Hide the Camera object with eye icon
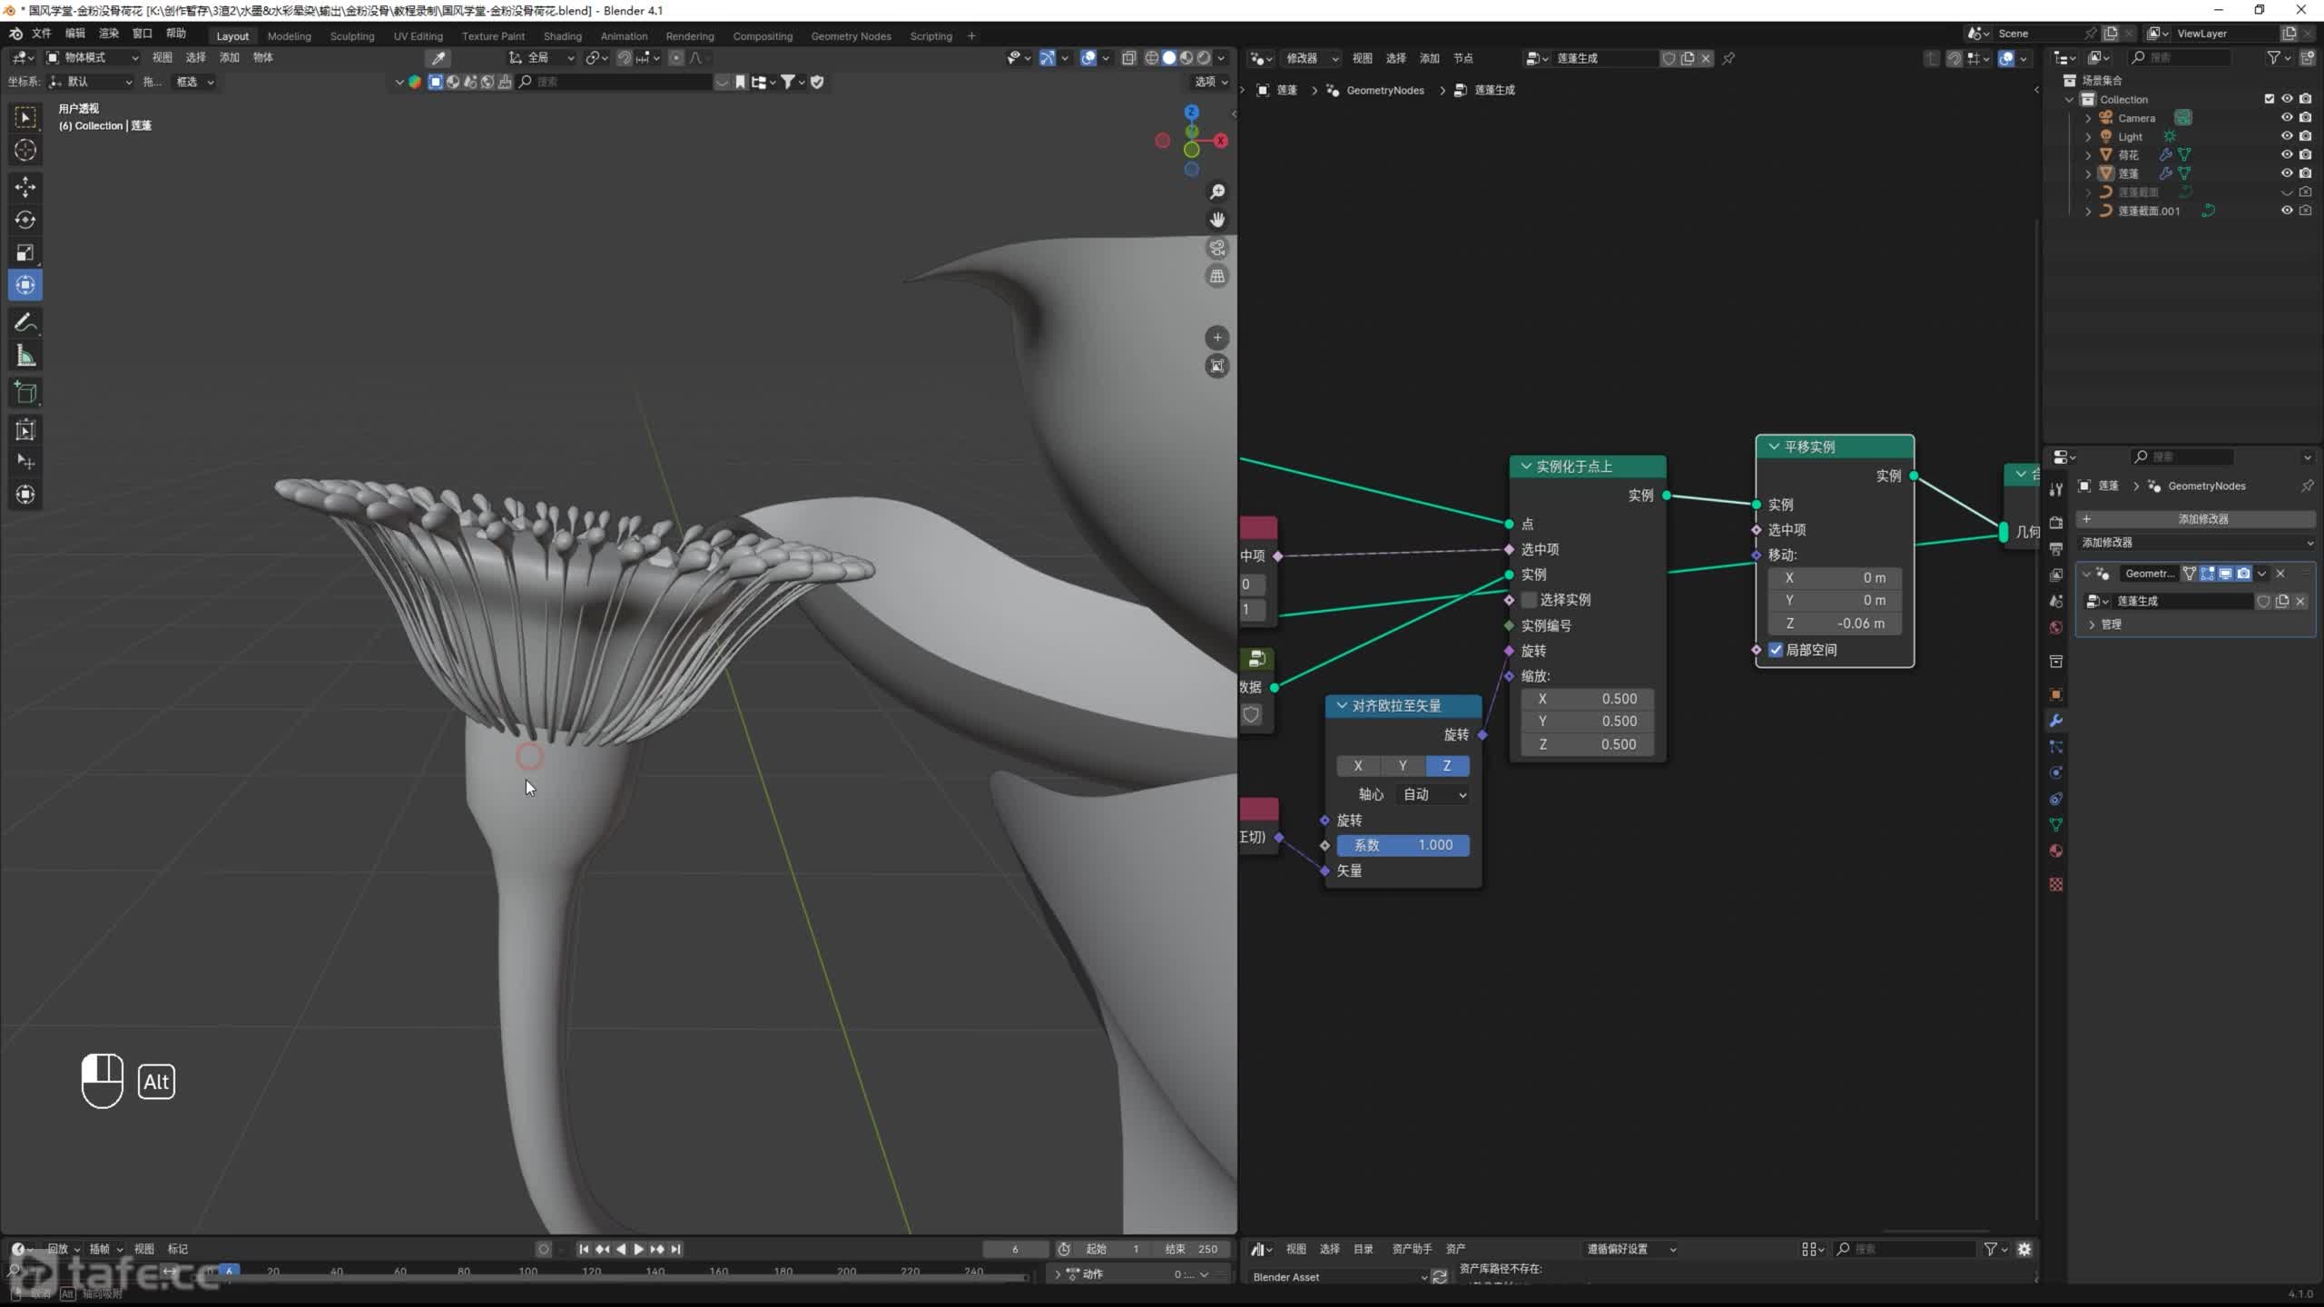Image resolution: width=2324 pixels, height=1307 pixels. 2287,118
